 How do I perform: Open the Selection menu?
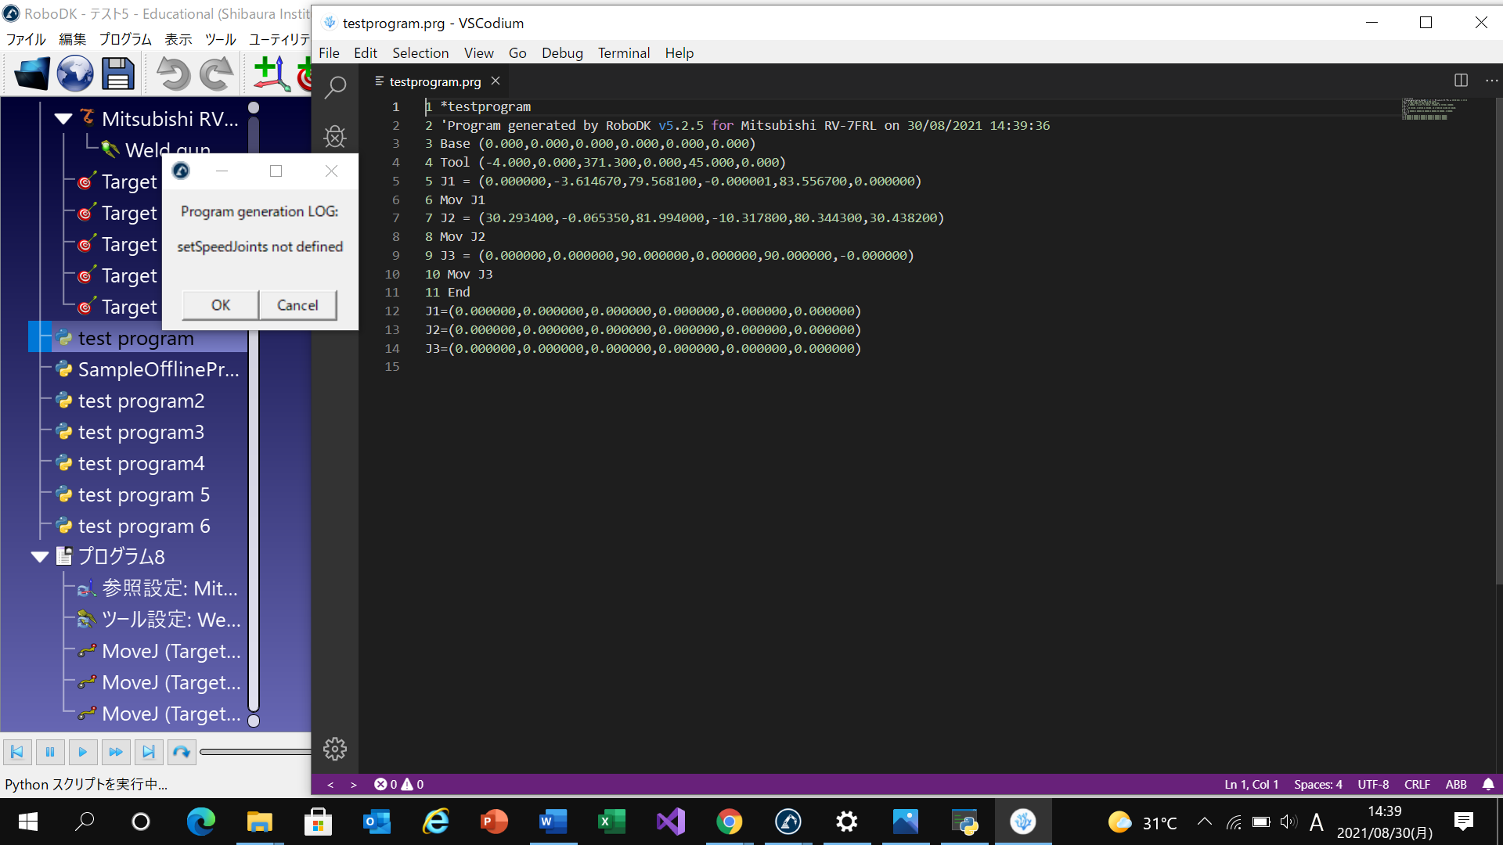click(x=420, y=52)
